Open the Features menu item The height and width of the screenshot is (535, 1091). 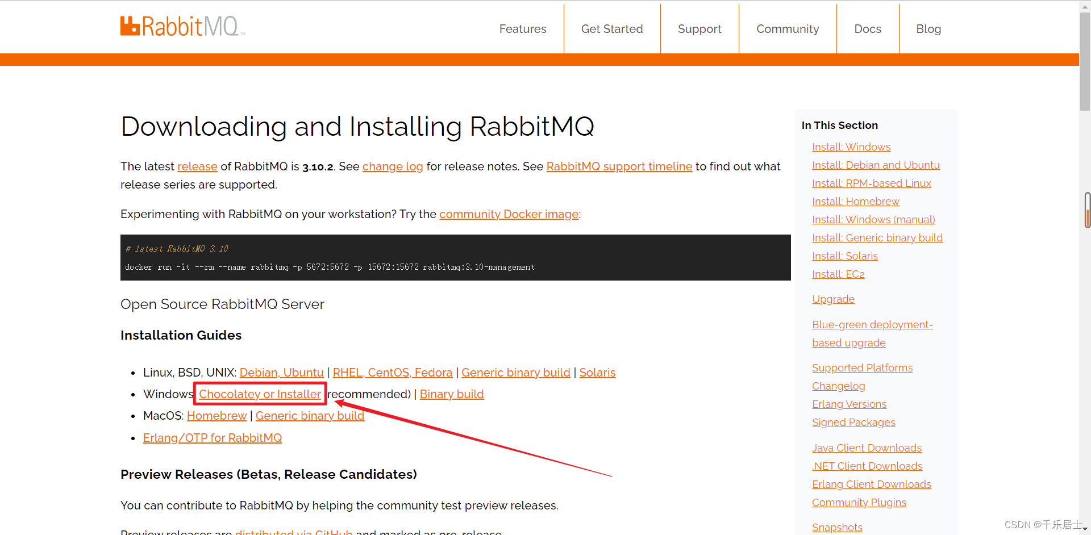pos(523,29)
